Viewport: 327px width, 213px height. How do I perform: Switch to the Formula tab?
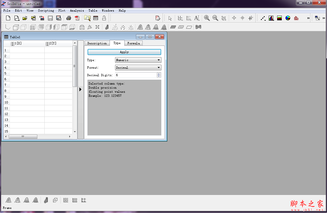point(133,43)
